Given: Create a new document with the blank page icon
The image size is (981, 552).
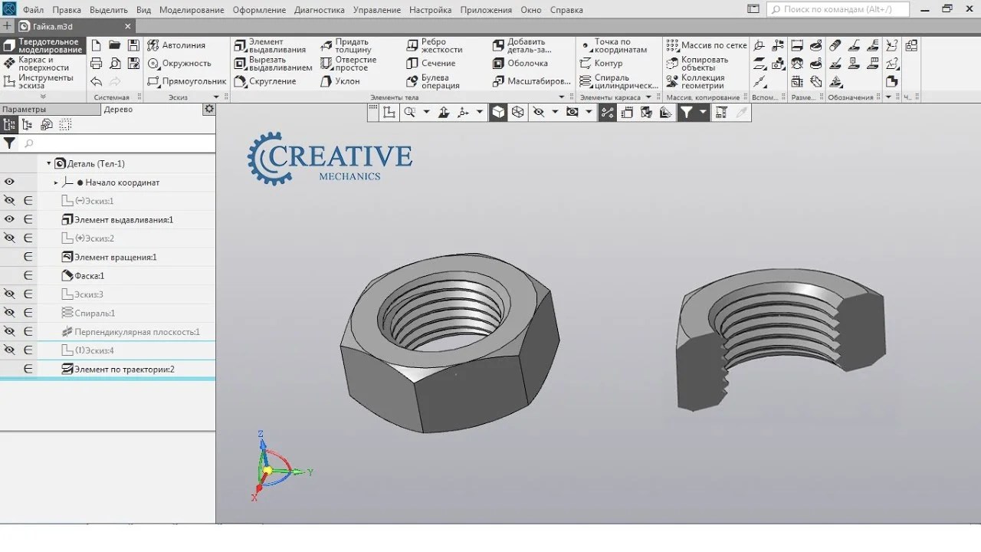Looking at the screenshot, I should click(97, 45).
